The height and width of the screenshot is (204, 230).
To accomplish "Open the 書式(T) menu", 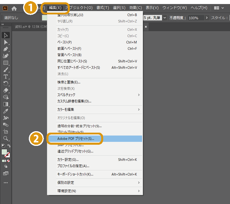I will (x=103, y=8).
